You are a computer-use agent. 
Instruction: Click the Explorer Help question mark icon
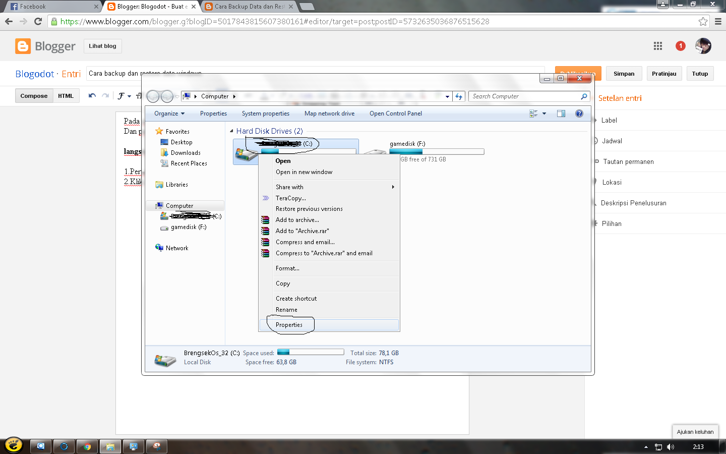579,113
